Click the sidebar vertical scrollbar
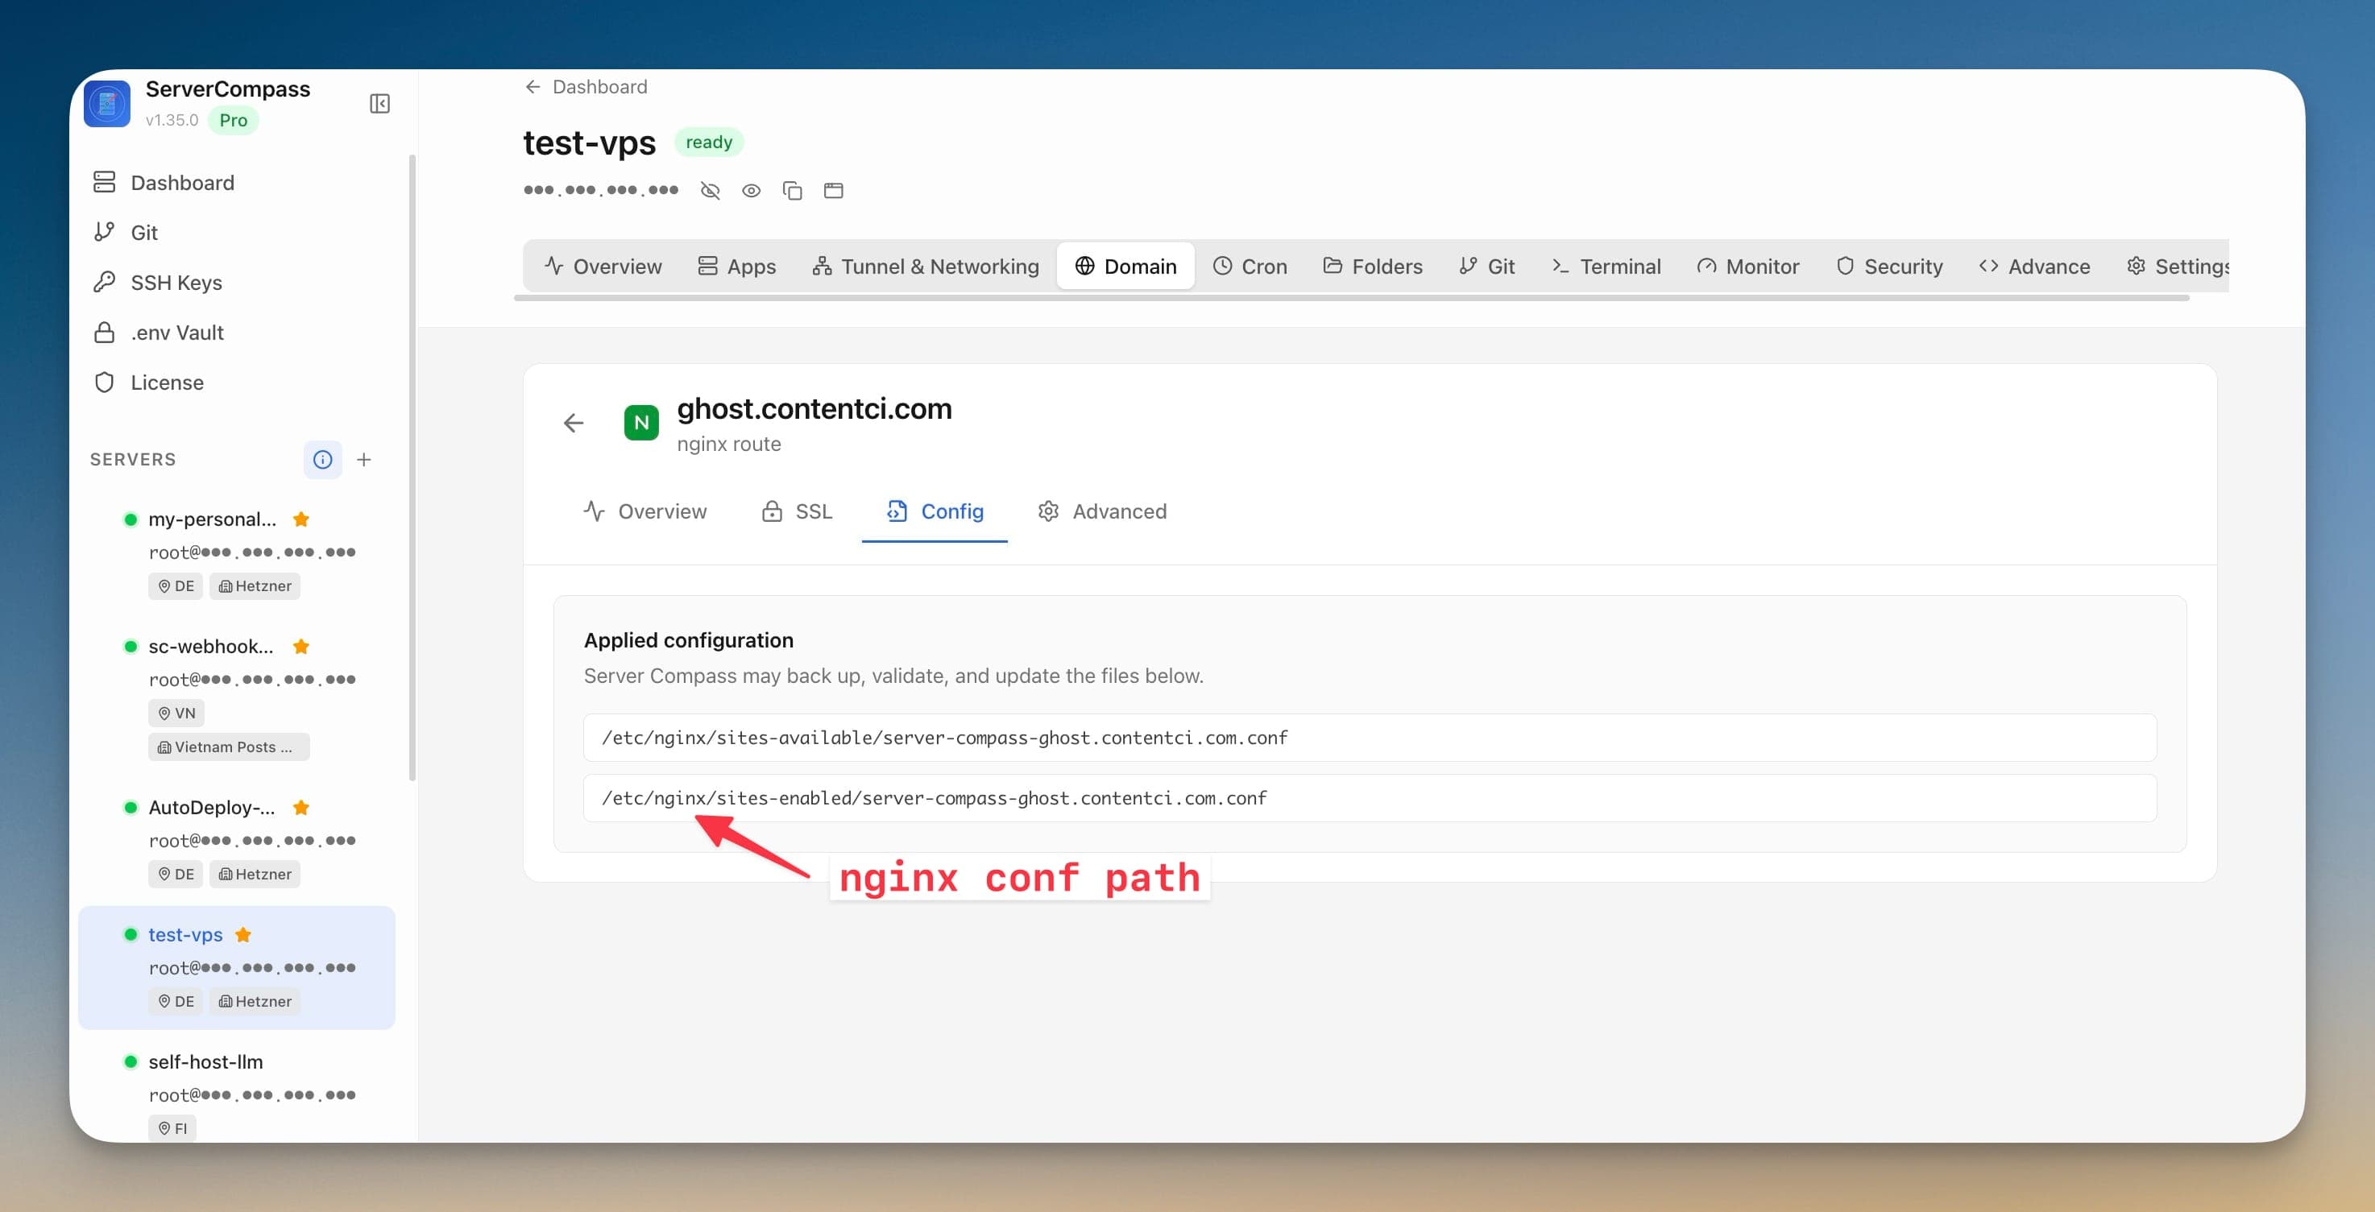The image size is (2375, 1212). point(411,467)
